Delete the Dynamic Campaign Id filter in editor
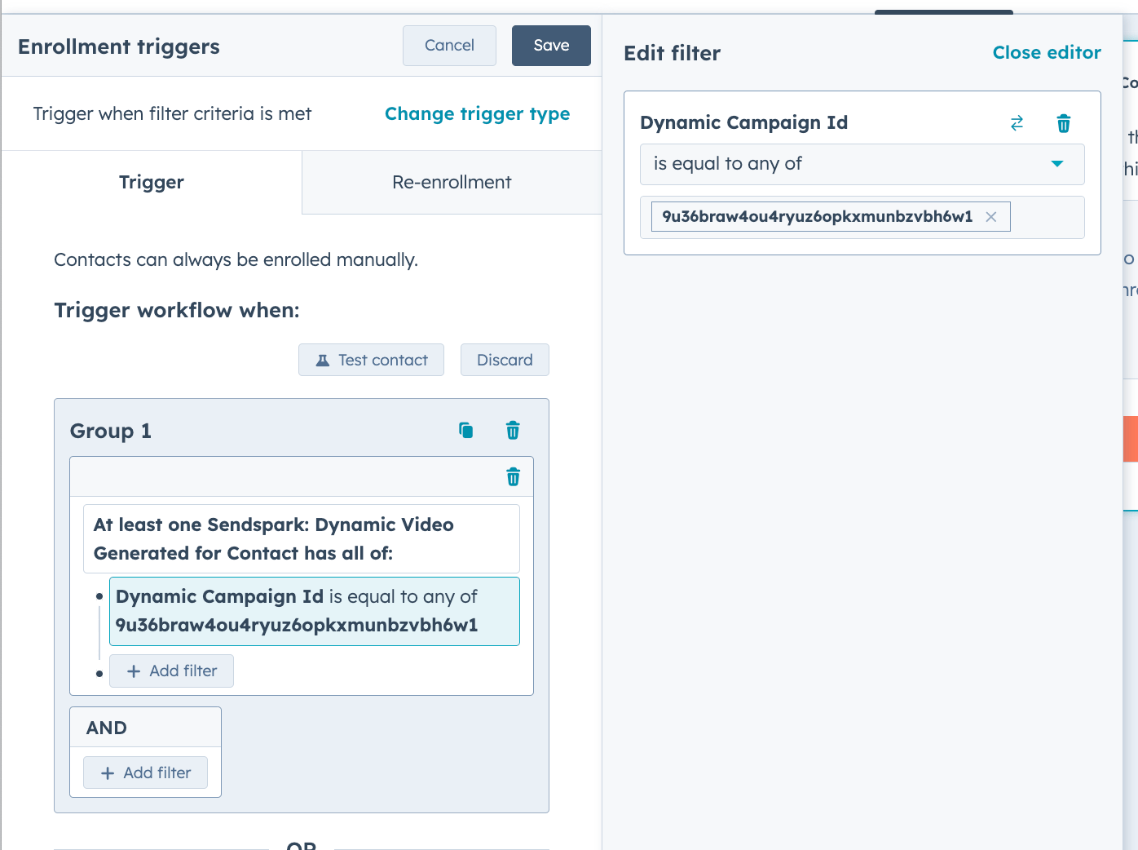 (x=1064, y=123)
